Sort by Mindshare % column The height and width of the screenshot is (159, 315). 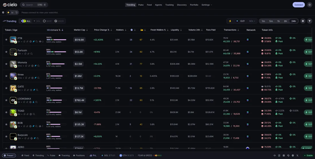[x=55, y=30]
